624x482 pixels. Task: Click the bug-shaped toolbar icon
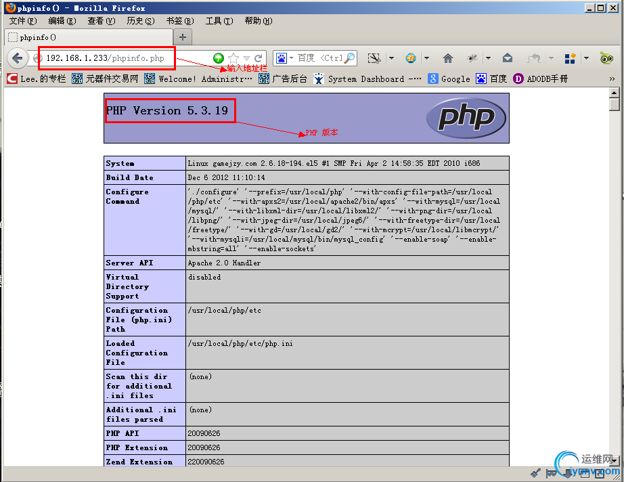click(472, 58)
